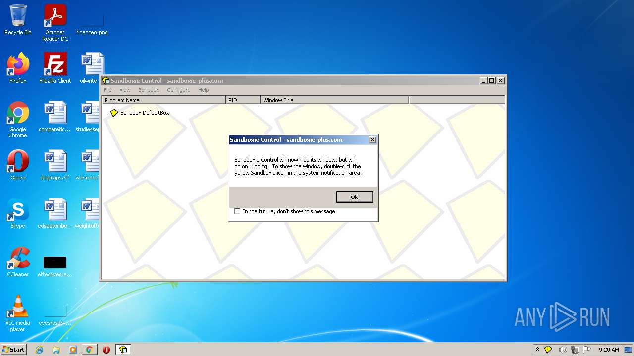The image size is (634, 356).
Task: Open the View menu in Sandboxie Control
Action: click(x=125, y=90)
